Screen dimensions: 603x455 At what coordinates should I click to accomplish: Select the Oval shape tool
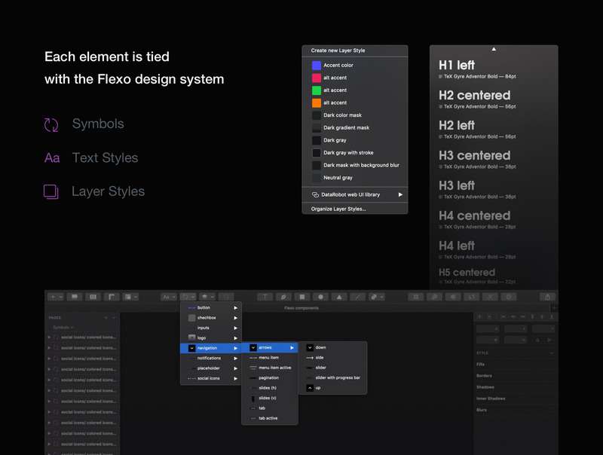tap(320, 297)
